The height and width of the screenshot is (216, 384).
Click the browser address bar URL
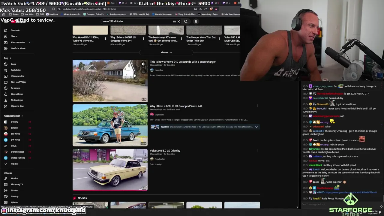coord(89,9)
